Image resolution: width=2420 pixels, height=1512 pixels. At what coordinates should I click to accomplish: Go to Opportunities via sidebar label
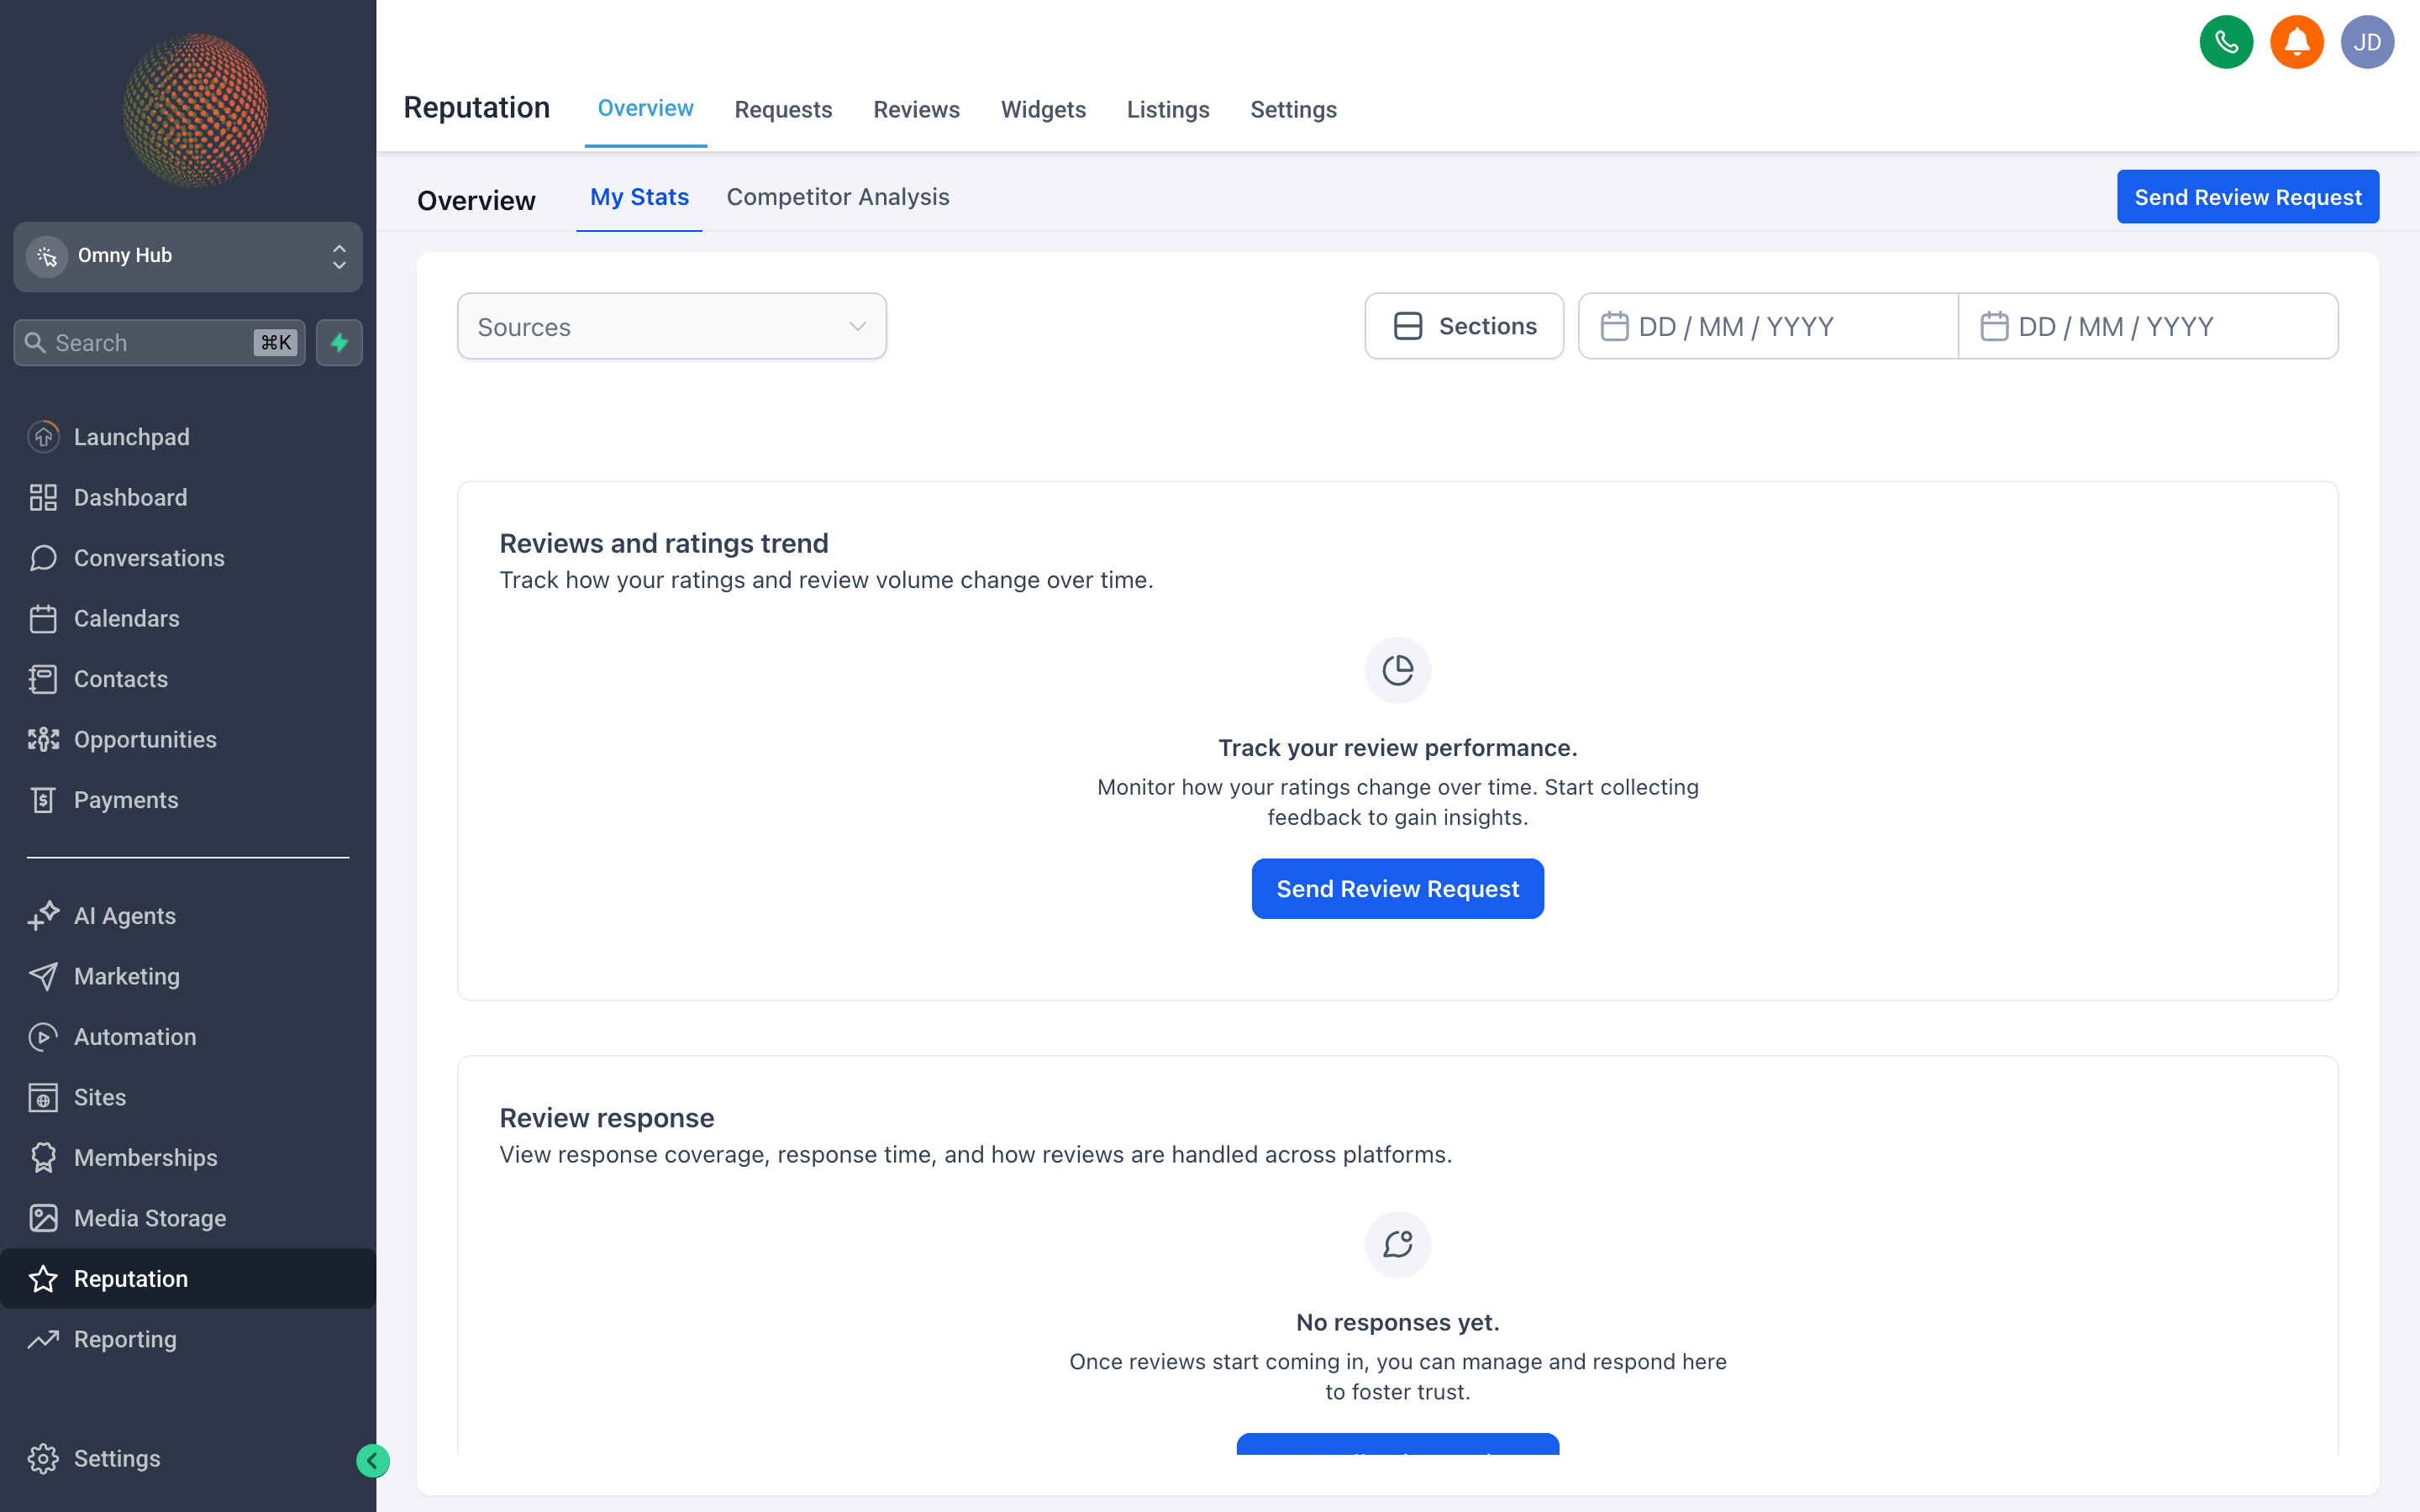[145, 739]
